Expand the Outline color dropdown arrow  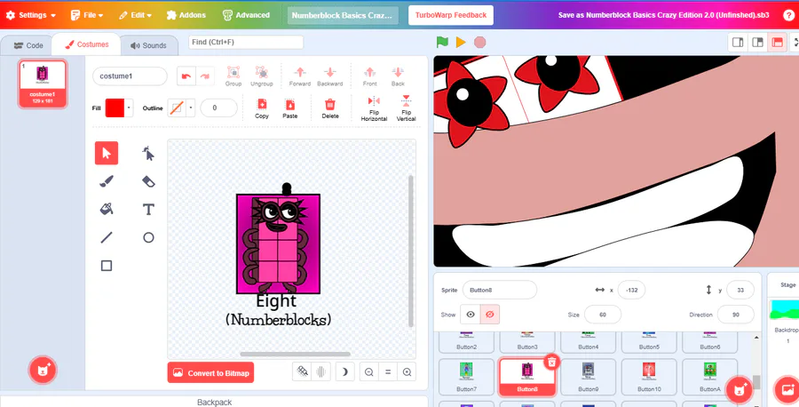[191, 108]
